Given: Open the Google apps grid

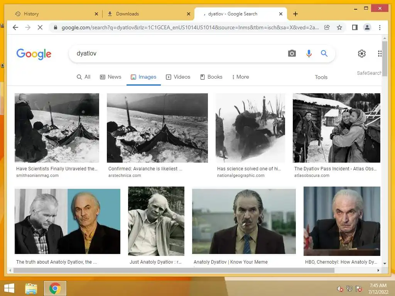Looking at the screenshot, I should (x=380, y=53).
